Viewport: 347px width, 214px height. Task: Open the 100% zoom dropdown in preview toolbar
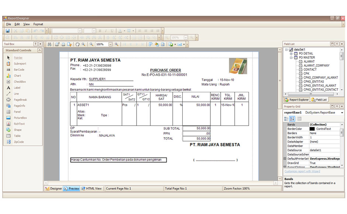point(110,44)
